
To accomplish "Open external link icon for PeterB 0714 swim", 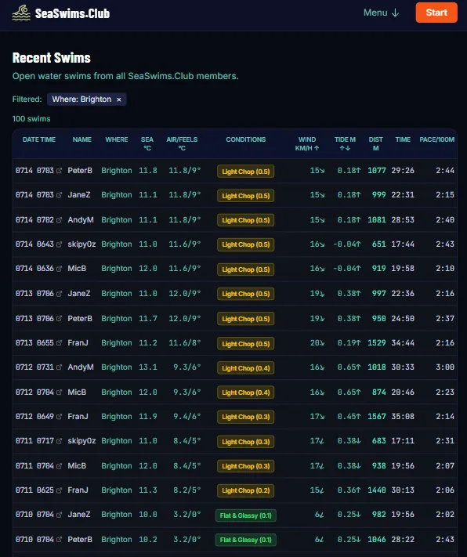I will [59, 171].
